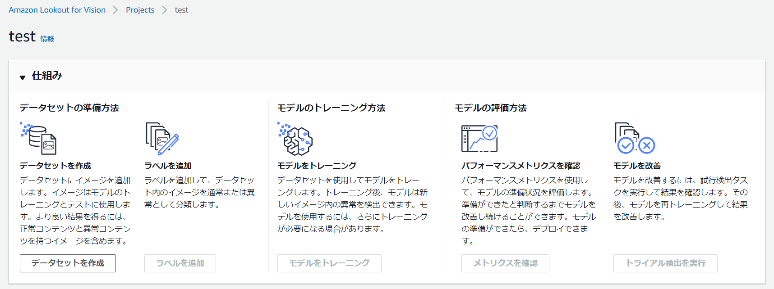Click the データセットの準備方法 heading
This screenshot has height=289, width=774.
[x=69, y=108]
